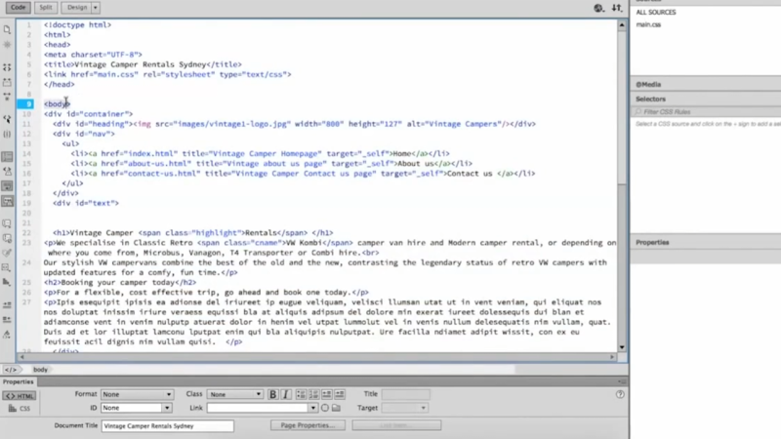Click the Unordered List icon
The height and width of the screenshot is (439, 781).
[301, 394]
